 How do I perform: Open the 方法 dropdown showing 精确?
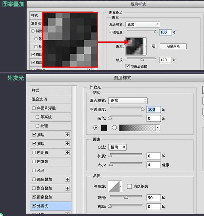click(x=118, y=147)
